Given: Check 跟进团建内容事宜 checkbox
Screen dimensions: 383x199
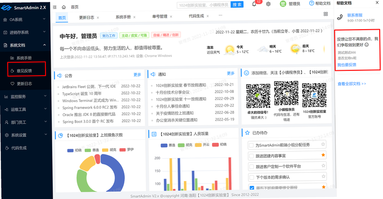Looking at the screenshot, I should [251, 156].
